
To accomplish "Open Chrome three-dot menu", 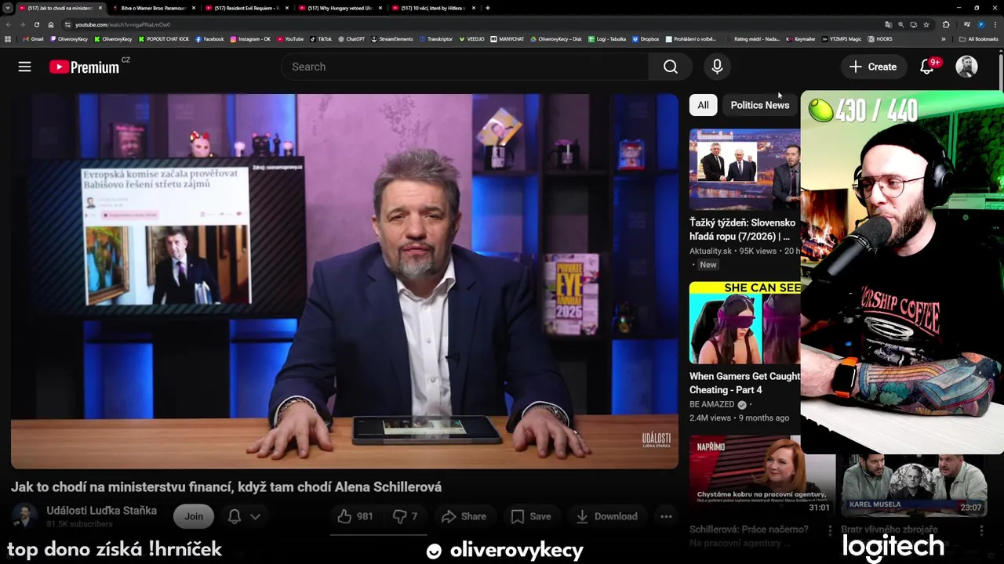I will (995, 24).
